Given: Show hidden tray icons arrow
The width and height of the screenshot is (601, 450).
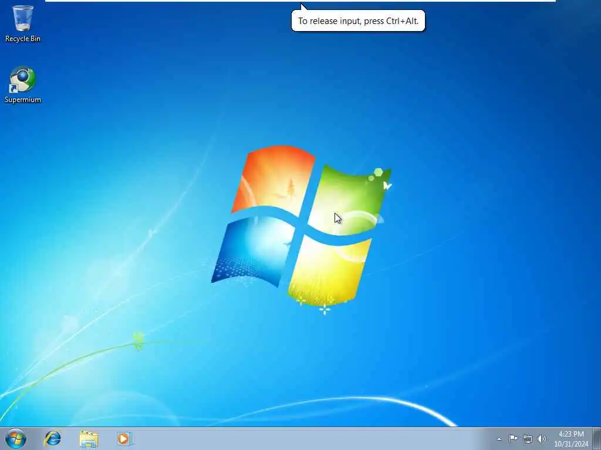Looking at the screenshot, I should [x=499, y=439].
